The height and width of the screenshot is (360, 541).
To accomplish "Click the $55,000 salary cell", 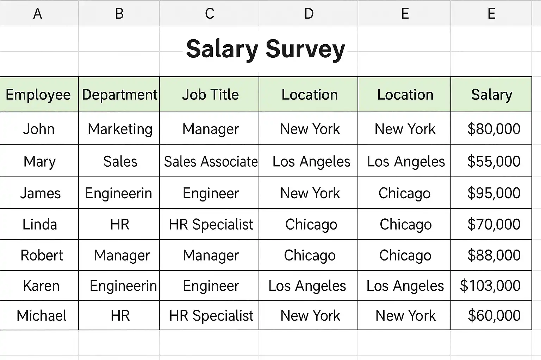I will pyautogui.click(x=493, y=161).
